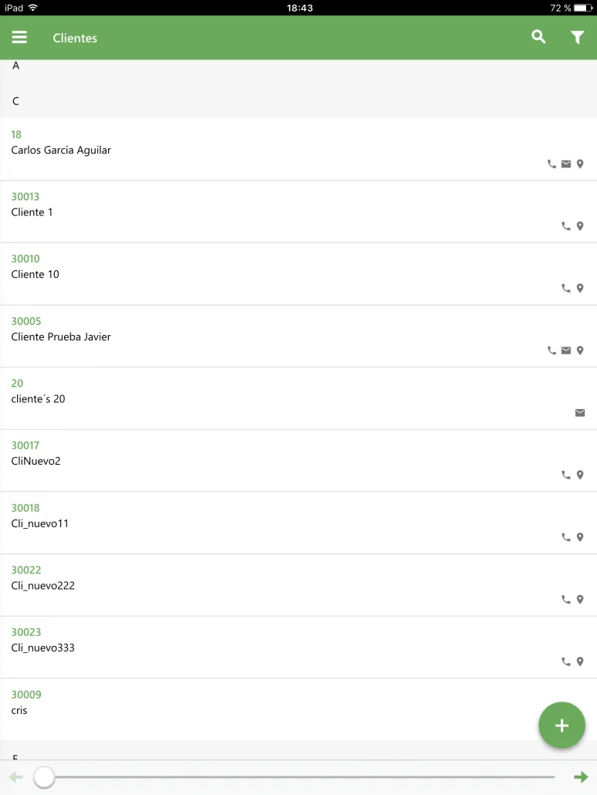597x795 pixels.
Task: Open the hamburger menu
Action: pos(19,38)
